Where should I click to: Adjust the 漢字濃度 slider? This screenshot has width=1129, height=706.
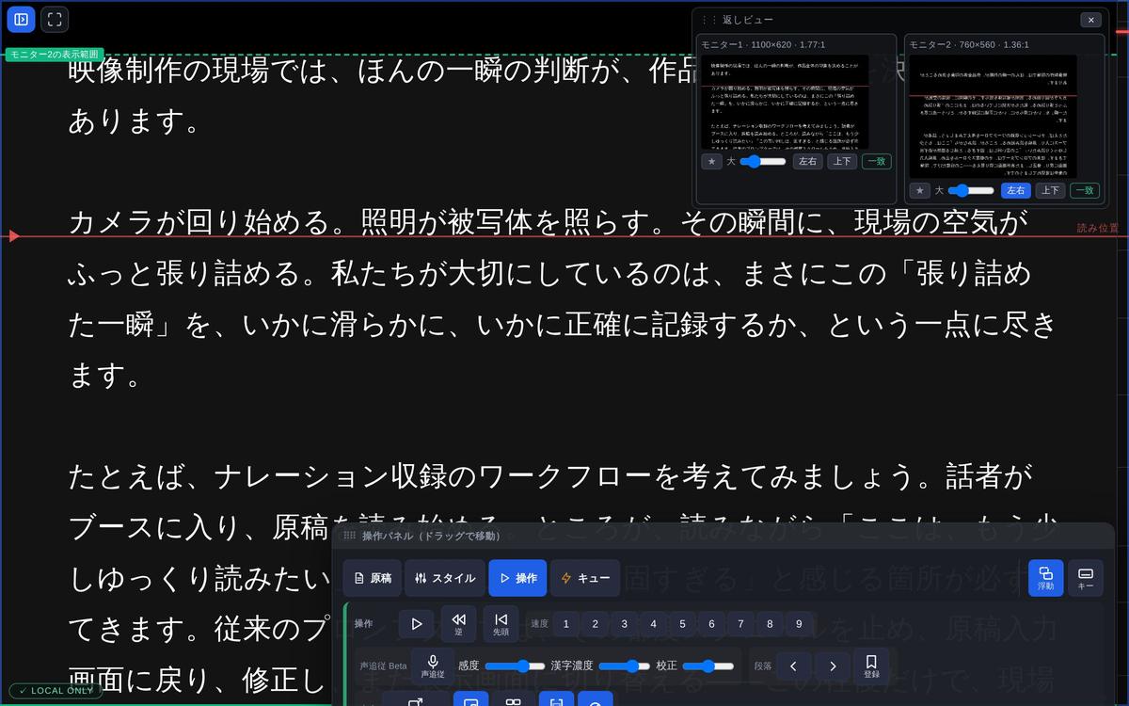(x=625, y=666)
